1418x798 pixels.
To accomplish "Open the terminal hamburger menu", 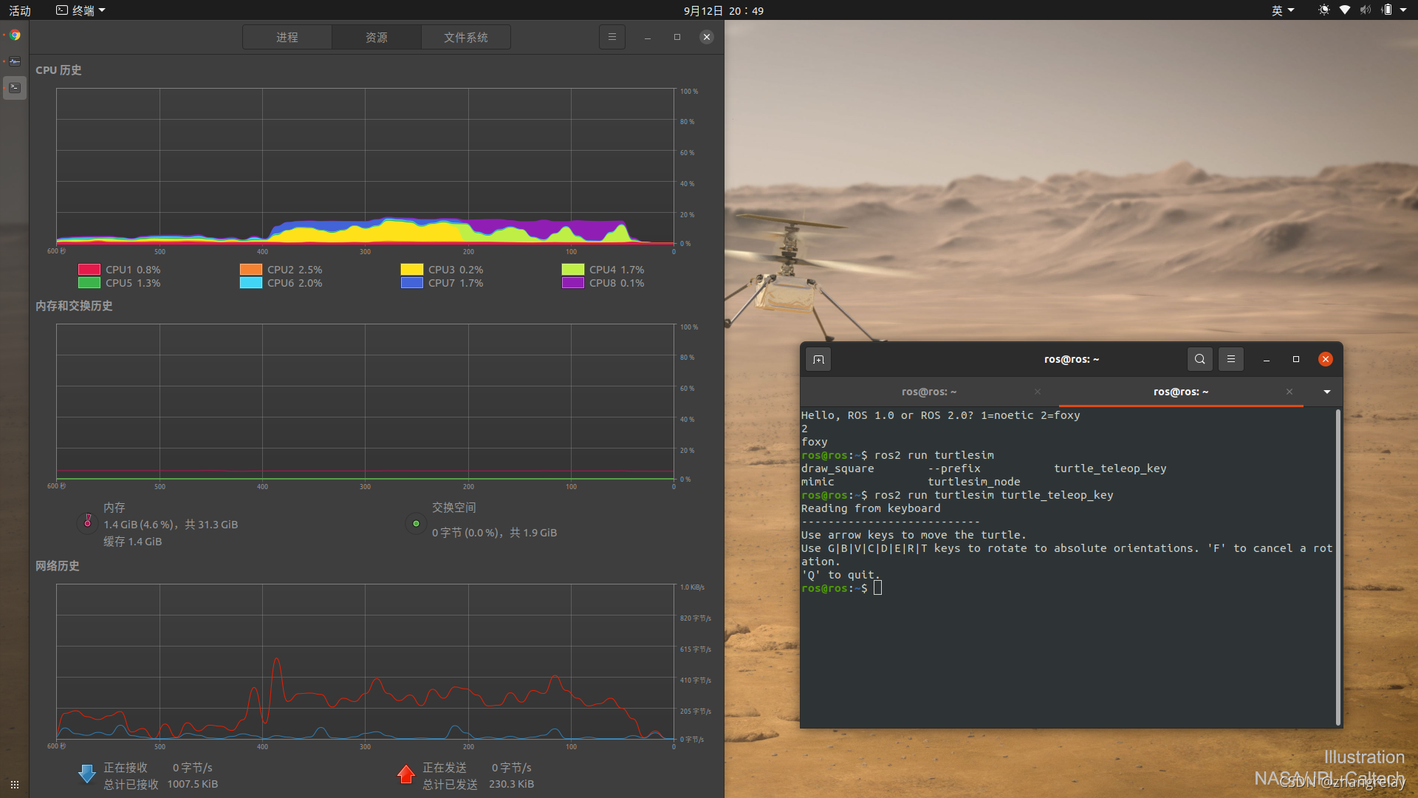I will click(1230, 359).
